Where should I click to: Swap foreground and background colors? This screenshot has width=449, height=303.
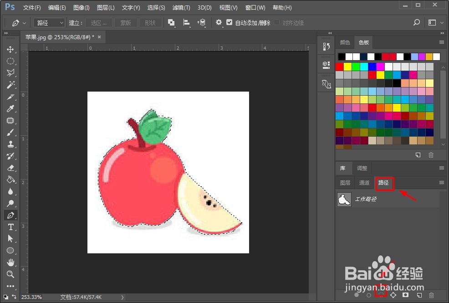pyautogui.click(x=14, y=297)
